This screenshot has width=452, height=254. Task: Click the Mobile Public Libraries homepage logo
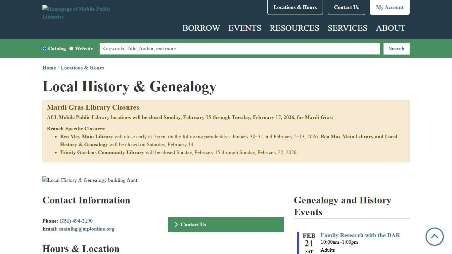pyautogui.click(x=76, y=13)
